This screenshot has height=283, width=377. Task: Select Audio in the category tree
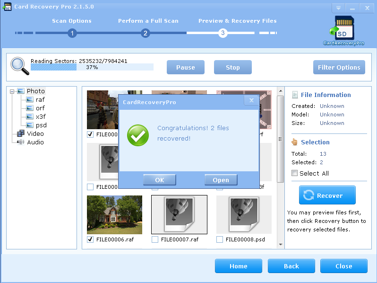(35, 142)
